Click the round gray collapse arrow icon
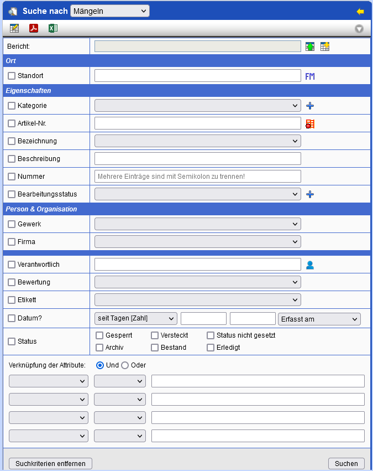This screenshot has width=373, height=471. click(359, 29)
